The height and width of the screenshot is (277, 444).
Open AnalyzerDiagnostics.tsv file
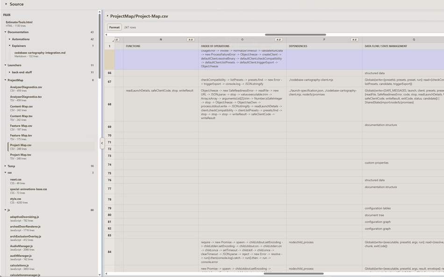(x=26, y=98)
